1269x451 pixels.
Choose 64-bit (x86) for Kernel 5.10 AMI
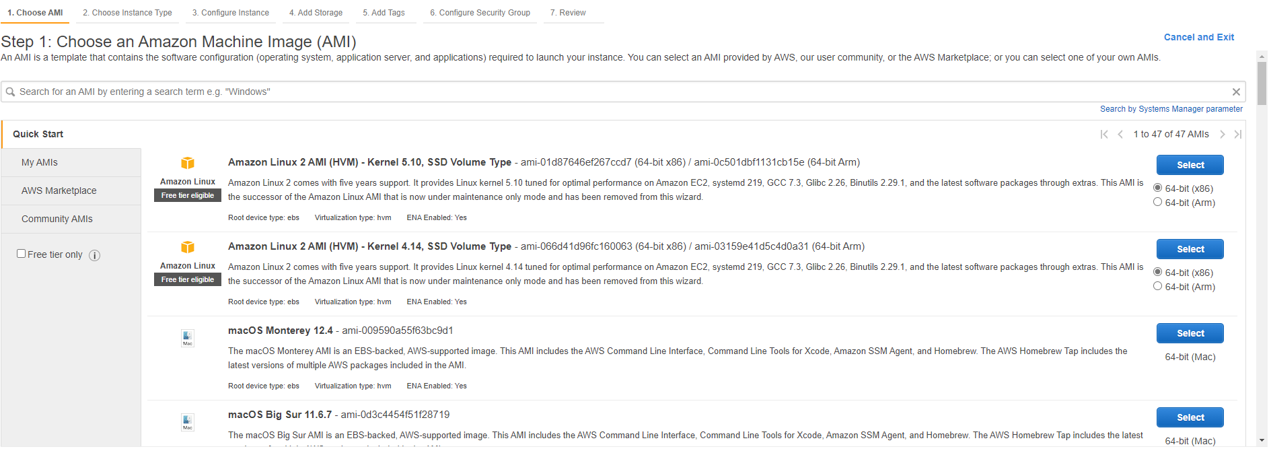(1157, 188)
